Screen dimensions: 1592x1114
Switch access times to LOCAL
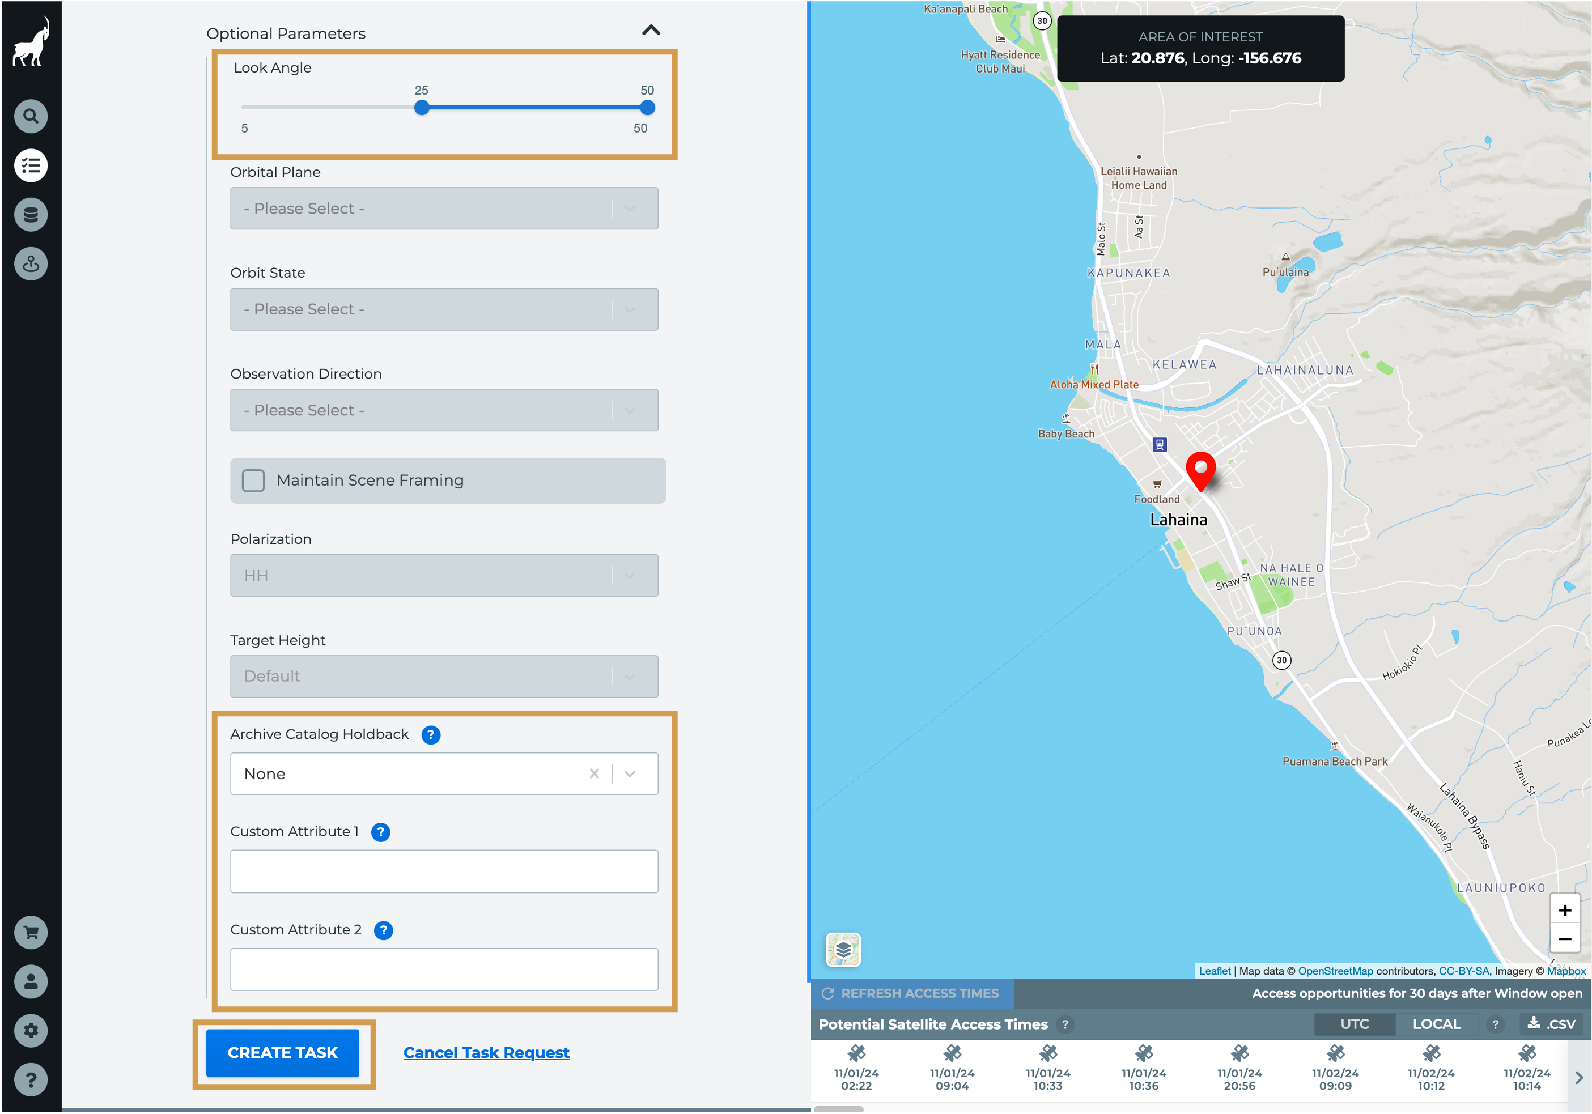(1436, 1024)
